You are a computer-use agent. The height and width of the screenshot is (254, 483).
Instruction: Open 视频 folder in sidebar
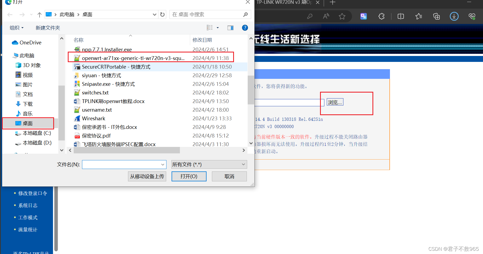(24, 75)
